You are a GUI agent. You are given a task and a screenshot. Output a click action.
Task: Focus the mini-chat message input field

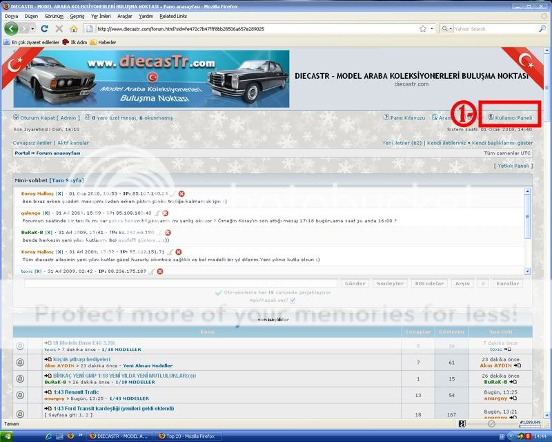tap(181, 284)
